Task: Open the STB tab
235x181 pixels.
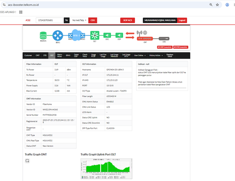Action: point(45,56)
